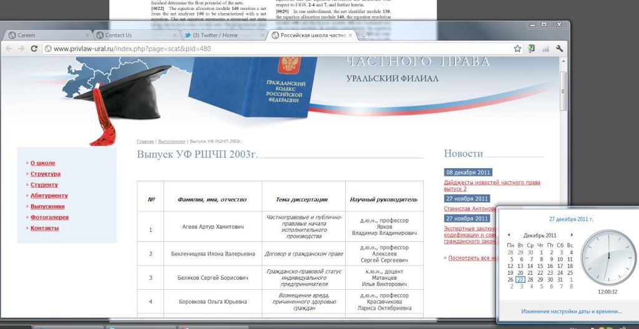
Task: Click the signal bars extension icon
Action: (545, 49)
